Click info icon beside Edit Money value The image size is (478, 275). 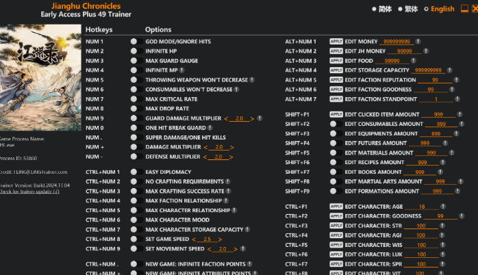(418, 42)
